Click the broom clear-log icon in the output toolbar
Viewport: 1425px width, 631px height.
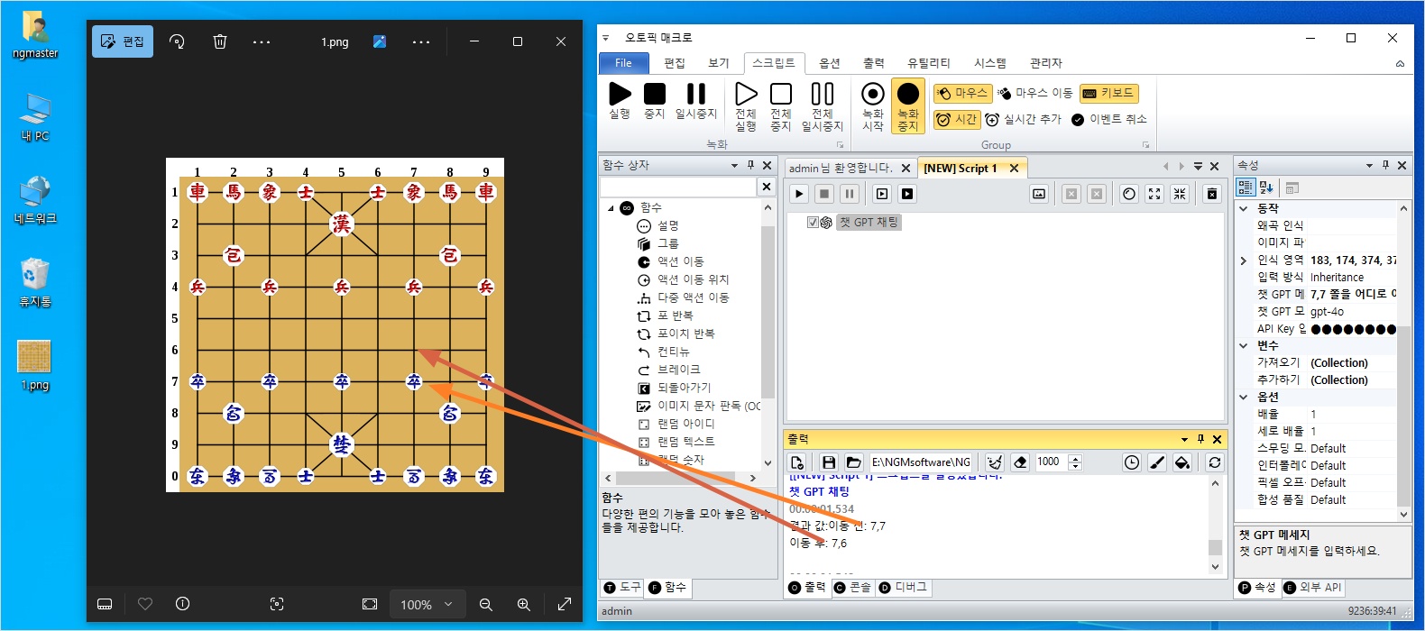tap(995, 462)
